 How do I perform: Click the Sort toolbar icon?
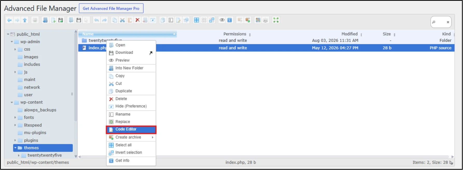pos(266,20)
